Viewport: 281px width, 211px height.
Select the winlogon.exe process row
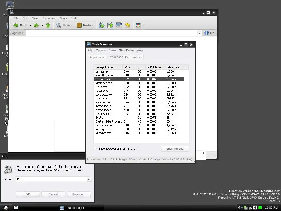tap(139, 129)
